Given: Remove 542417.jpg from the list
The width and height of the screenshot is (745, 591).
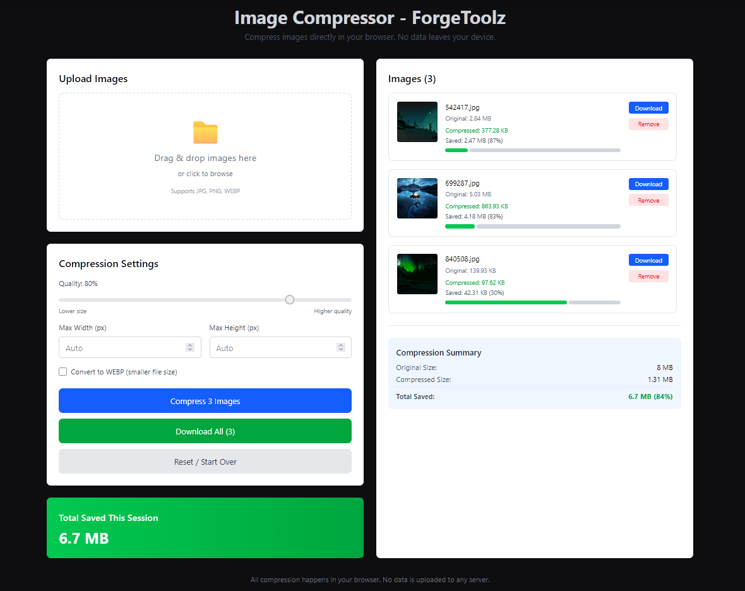Looking at the screenshot, I should (648, 124).
